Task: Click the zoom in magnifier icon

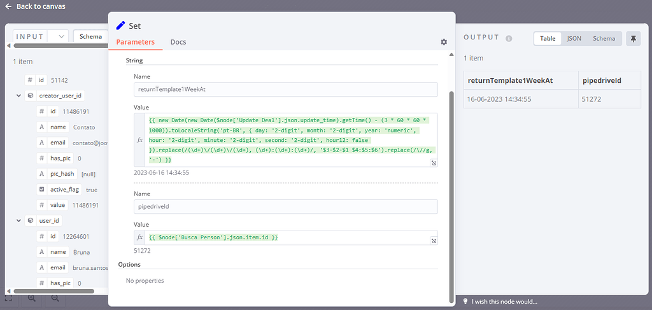Action: pos(31,298)
